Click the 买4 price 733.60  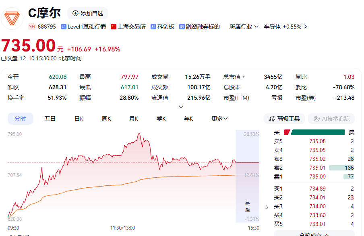pos(317,215)
